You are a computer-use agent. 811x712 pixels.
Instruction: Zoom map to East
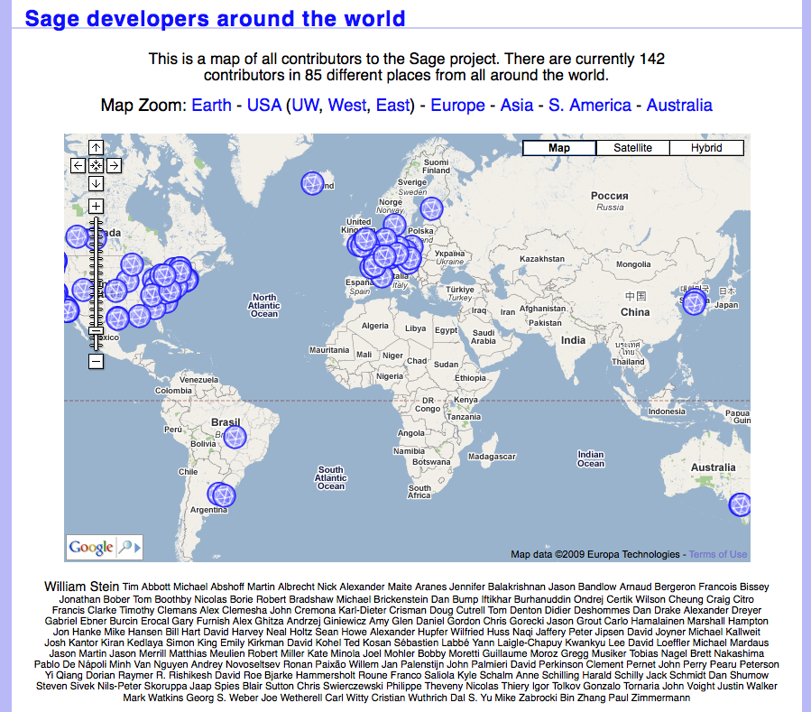[x=392, y=105]
